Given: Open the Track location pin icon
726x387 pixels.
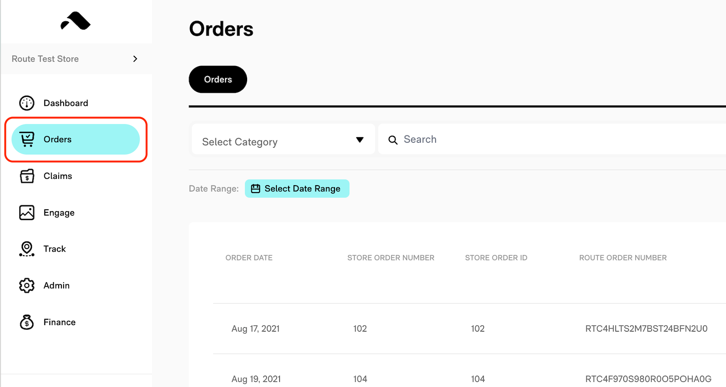Looking at the screenshot, I should click(x=27, y=249).
